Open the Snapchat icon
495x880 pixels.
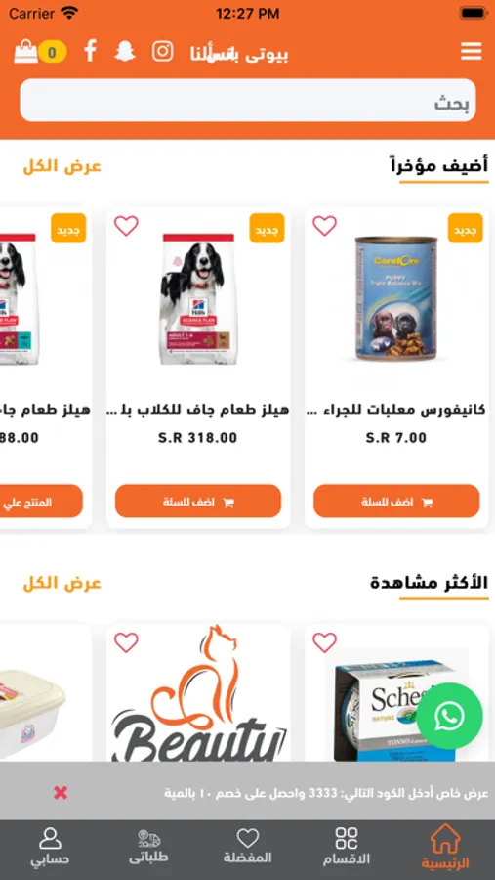(x=125, y=51)
